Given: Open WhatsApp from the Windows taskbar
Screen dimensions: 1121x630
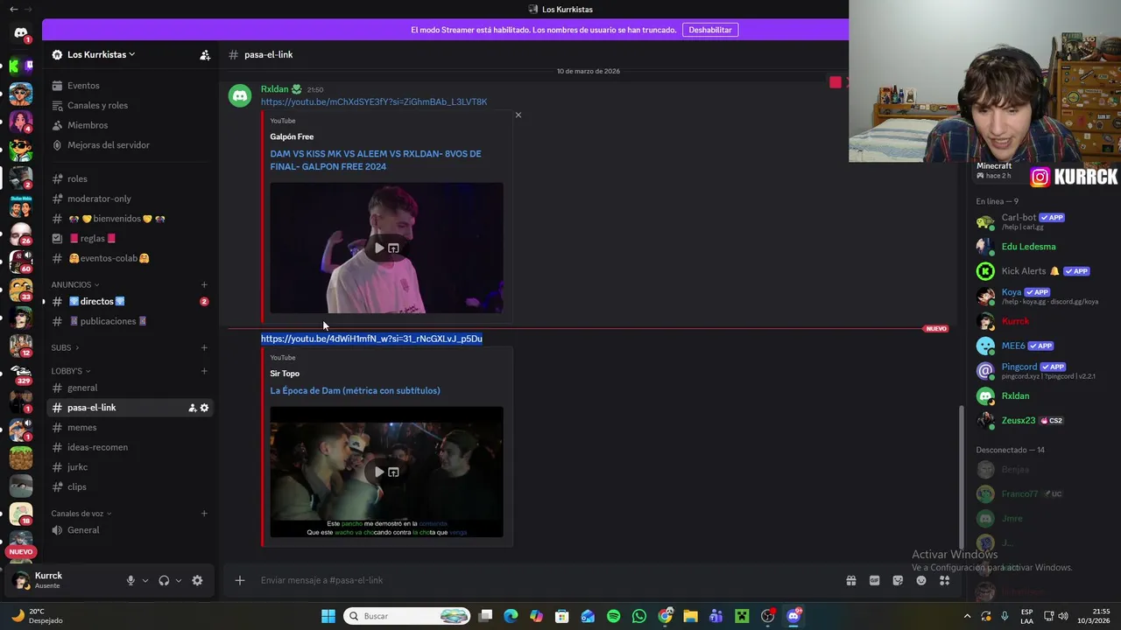Looking at the screenshot, I should pyautogui.click(x=638, y=616).
